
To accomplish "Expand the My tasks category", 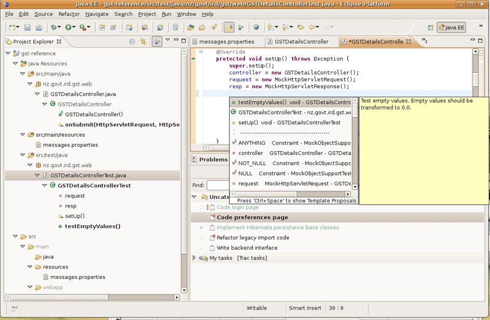I will pos(194,258).
